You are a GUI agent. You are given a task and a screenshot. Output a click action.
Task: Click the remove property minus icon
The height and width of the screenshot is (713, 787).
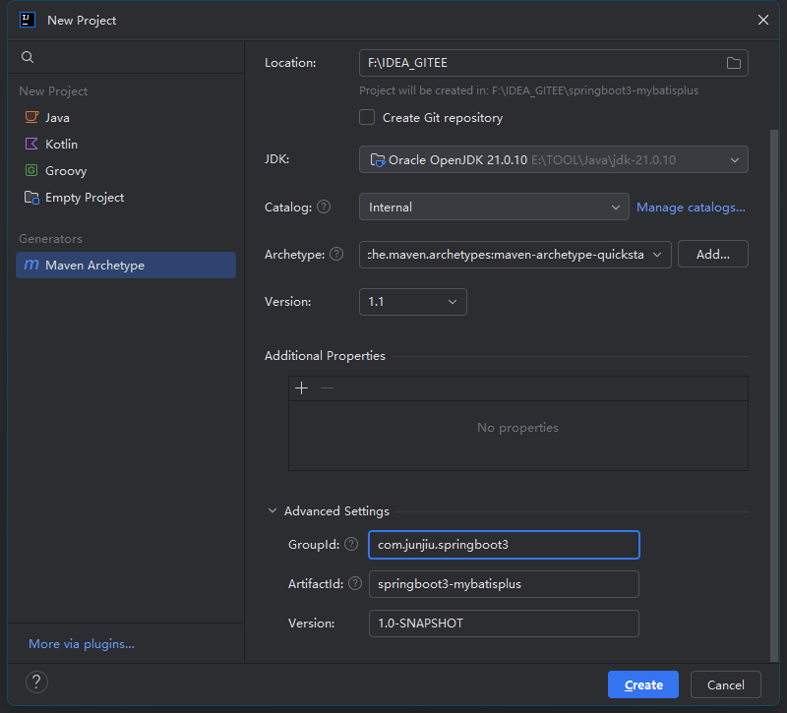click(x=328, y=387)
